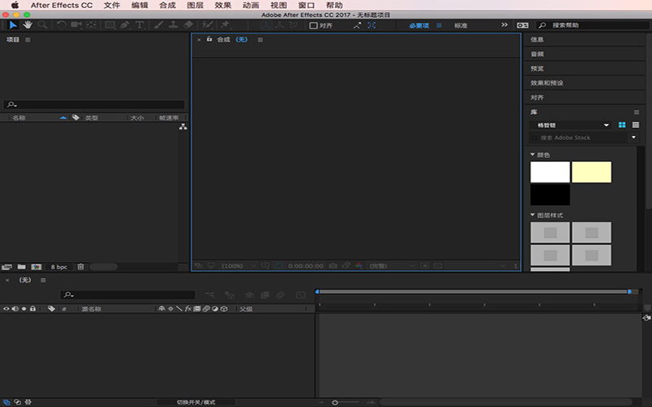
Task: Delete selected project items with trash icon
Action: click(x=81, y=267)
